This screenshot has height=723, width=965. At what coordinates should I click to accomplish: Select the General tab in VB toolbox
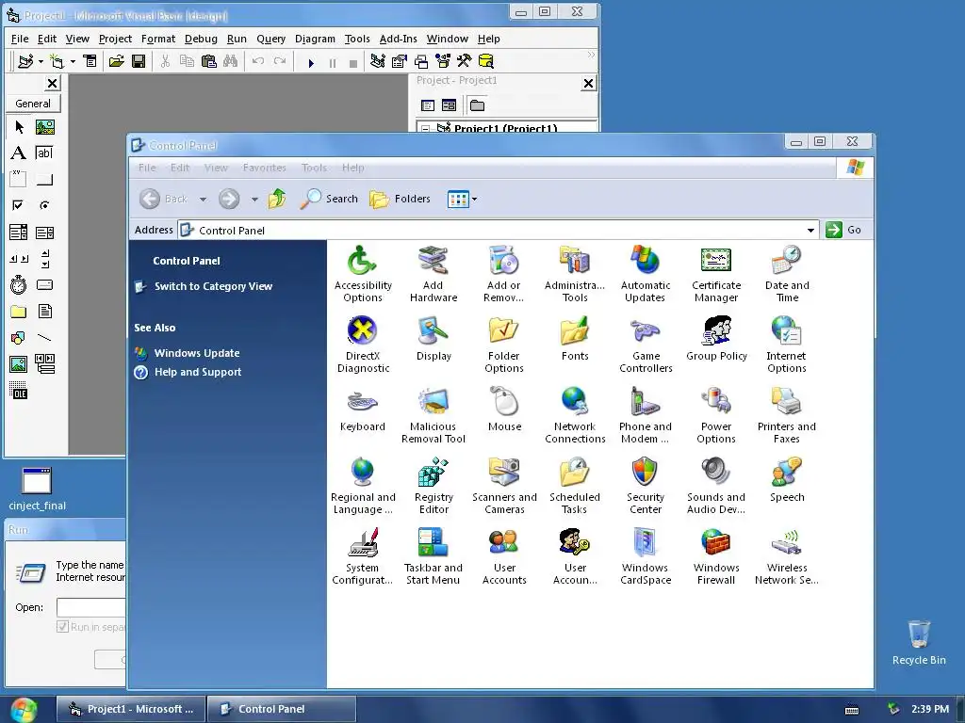33,104
